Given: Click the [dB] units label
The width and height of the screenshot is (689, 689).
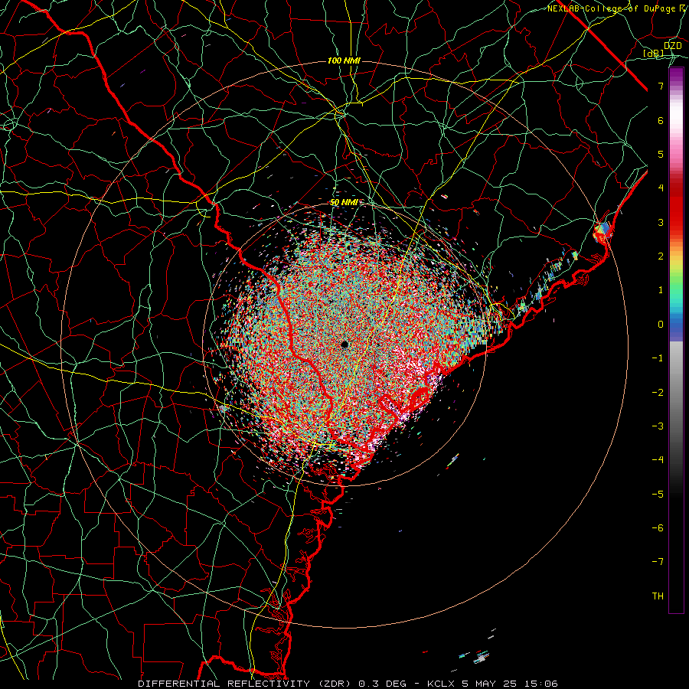Looking at the screenshot, I should coord(654,53).
